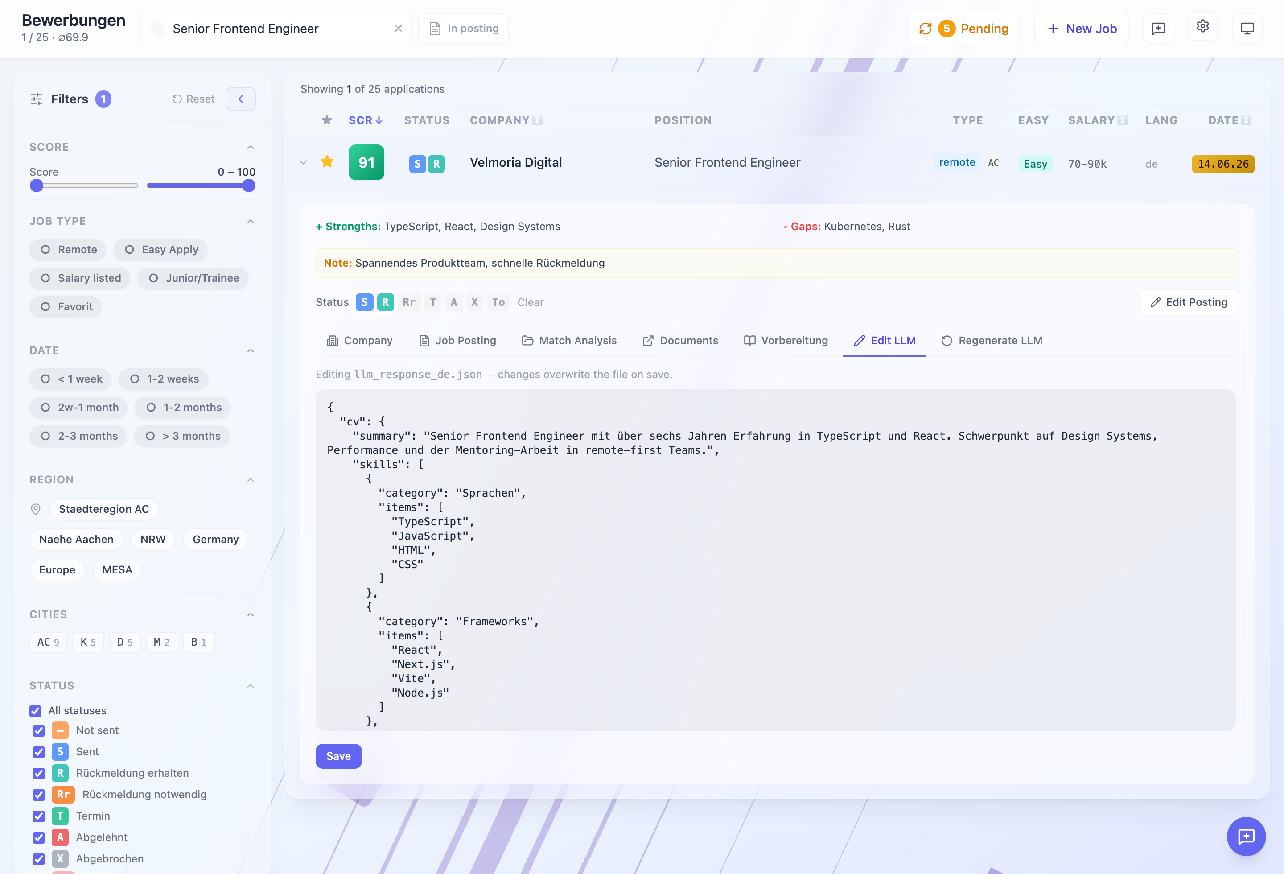The height and width of the screenshot is (874, 1284).
Task: Collapse the Velmoria Digital row details
Action: click(303, 162)
